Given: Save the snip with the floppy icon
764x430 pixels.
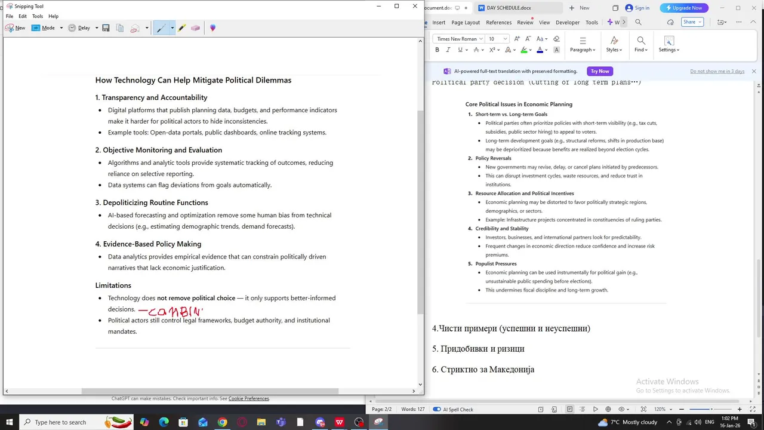Looking at the screenshot, I should point(106,27).
